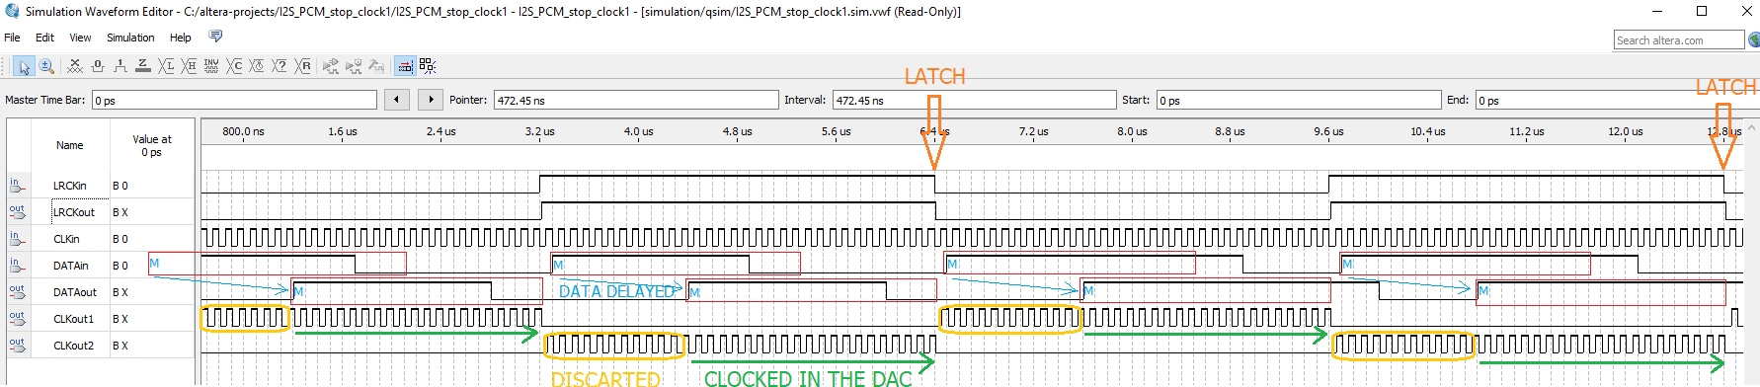Move master time bar to next transition
The image size is (1760, 387).
[x=431, y=100]
